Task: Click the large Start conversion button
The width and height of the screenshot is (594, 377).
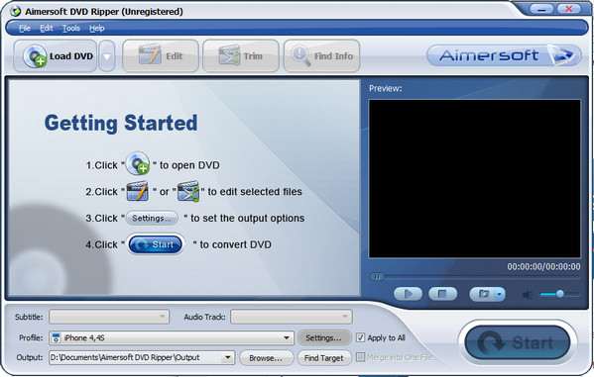Action: (518, 343)
